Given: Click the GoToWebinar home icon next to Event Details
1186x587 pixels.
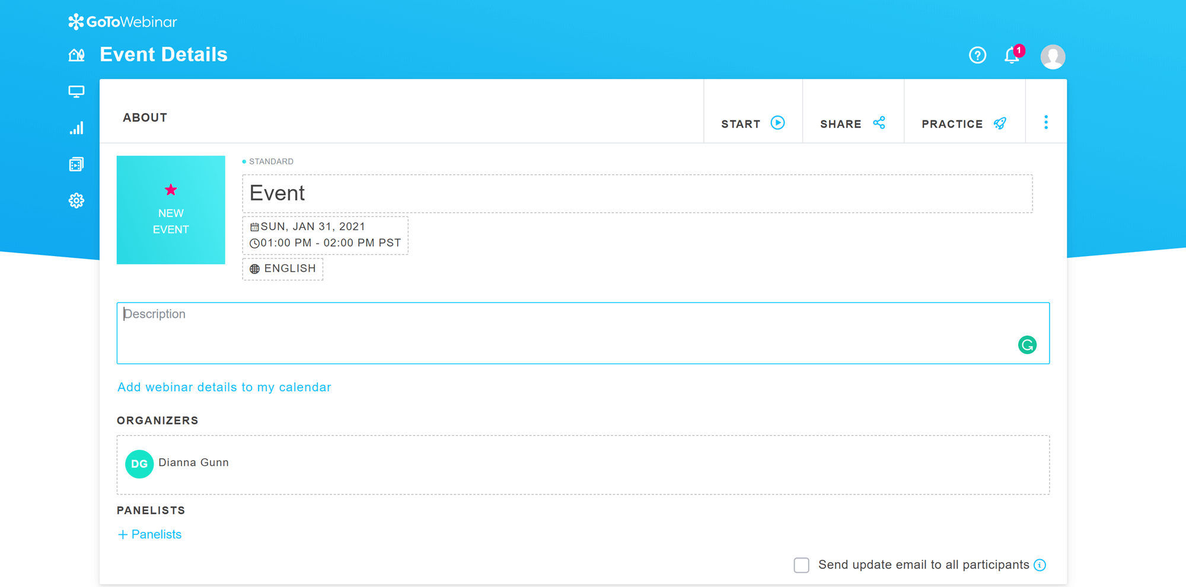Looking at the screenshot, I should 76,55.
